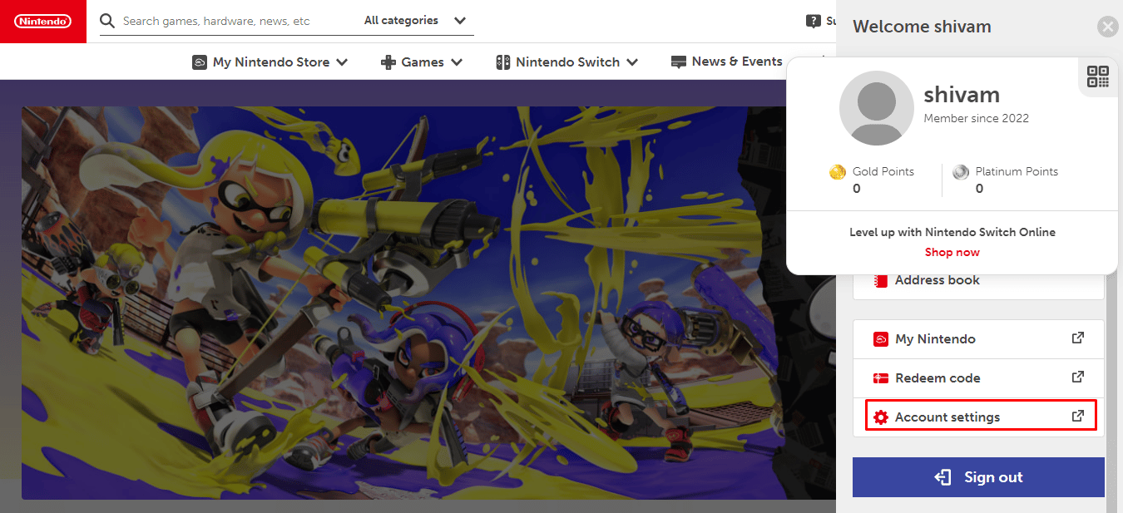Viewport: 1123px width, 513px height.
Task: Click the Support question mark icon
Action: click(x=813, y=22)
